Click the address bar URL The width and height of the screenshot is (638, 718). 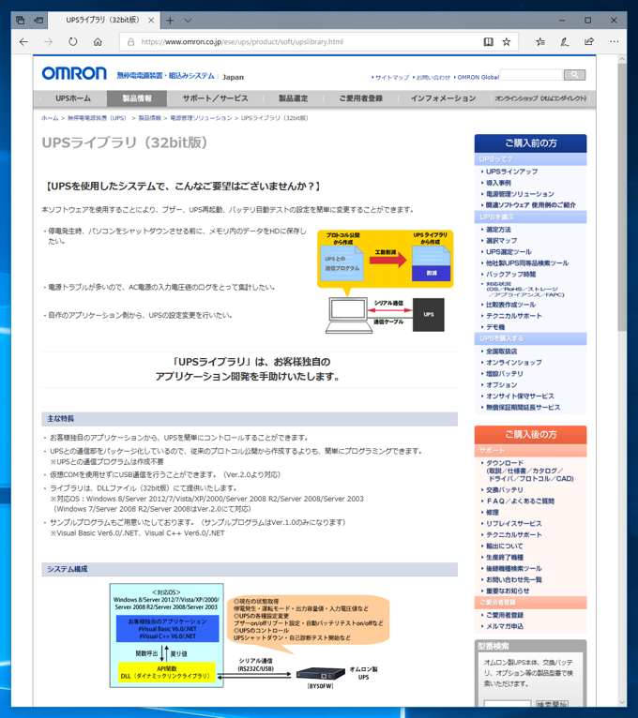click(x=242, y=41)
